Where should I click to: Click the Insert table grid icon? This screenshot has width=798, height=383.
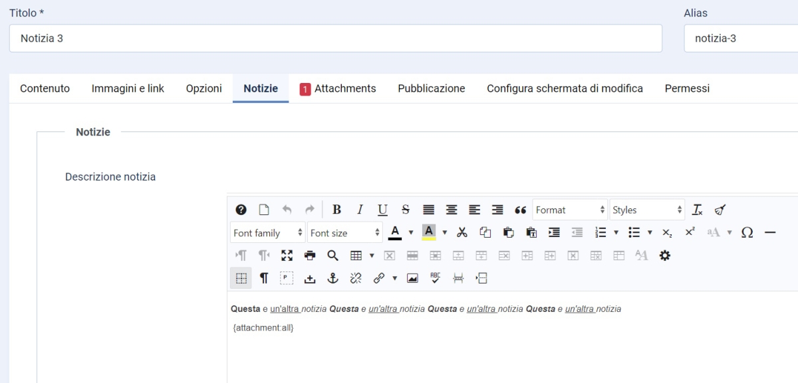(356, 255)
